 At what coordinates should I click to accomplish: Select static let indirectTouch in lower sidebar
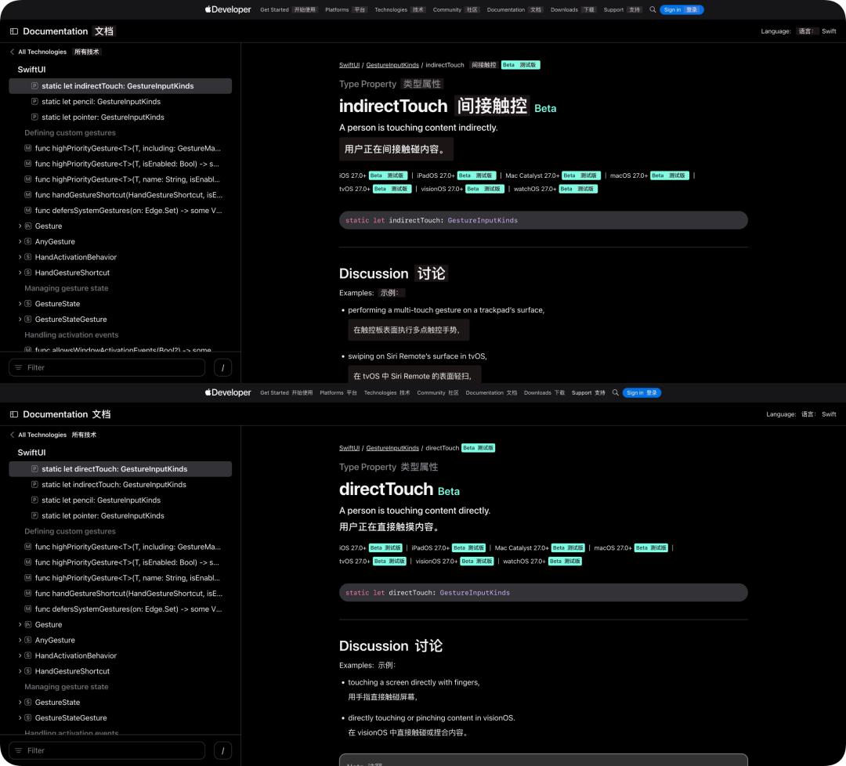[114, 484]
